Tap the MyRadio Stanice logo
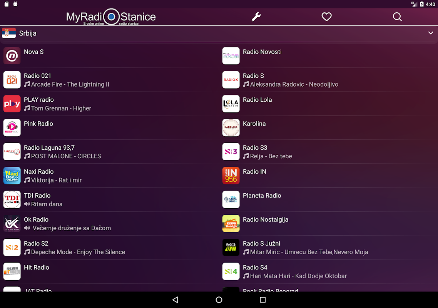This screenshot has width=438, height=308. pyautogui.click(x=111, y=17)
